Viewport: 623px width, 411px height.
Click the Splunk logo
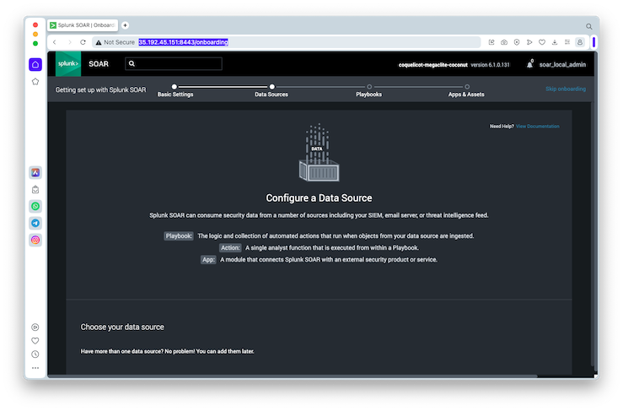[x=68, y=63]
